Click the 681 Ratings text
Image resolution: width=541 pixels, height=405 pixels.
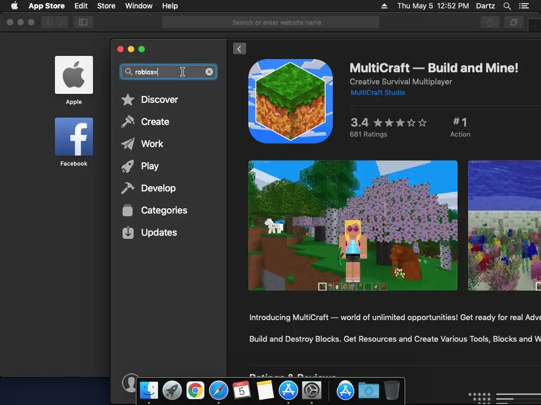[x=368, y=134]
